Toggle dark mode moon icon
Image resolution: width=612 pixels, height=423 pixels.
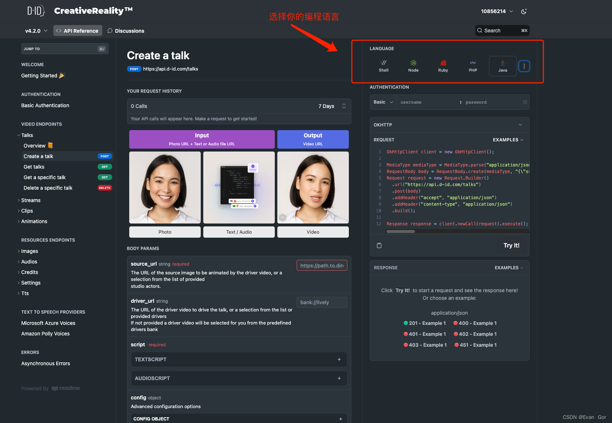(524, 12)
